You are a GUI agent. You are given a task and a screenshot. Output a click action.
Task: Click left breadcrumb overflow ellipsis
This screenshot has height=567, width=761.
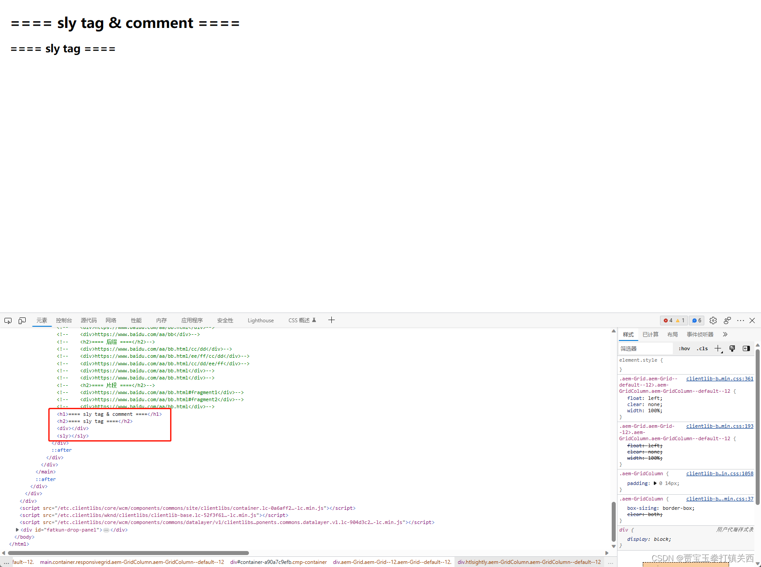6,562
